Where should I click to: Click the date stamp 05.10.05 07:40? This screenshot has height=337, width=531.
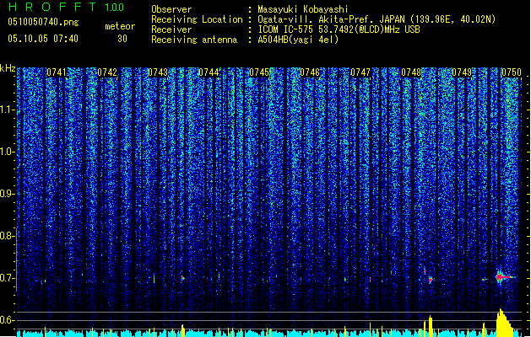(x=43, y=39)
